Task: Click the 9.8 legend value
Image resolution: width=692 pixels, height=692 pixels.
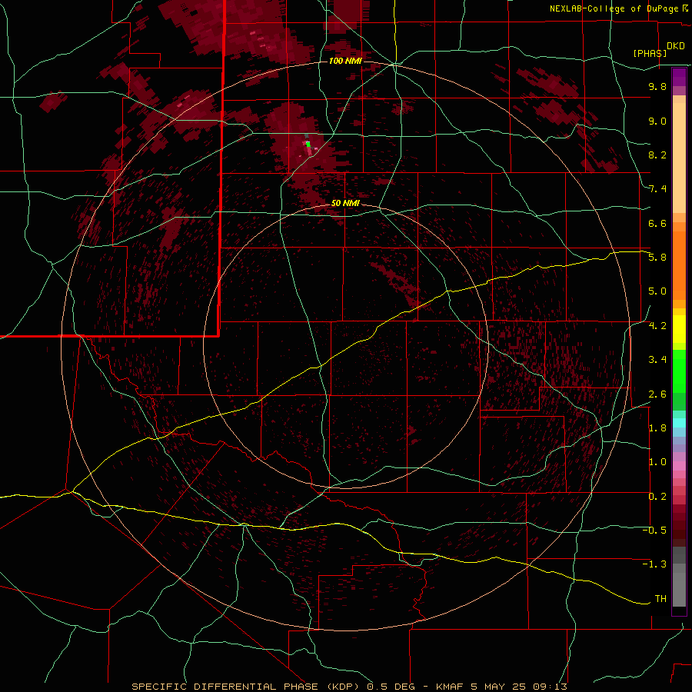Action: click(657, 86)
